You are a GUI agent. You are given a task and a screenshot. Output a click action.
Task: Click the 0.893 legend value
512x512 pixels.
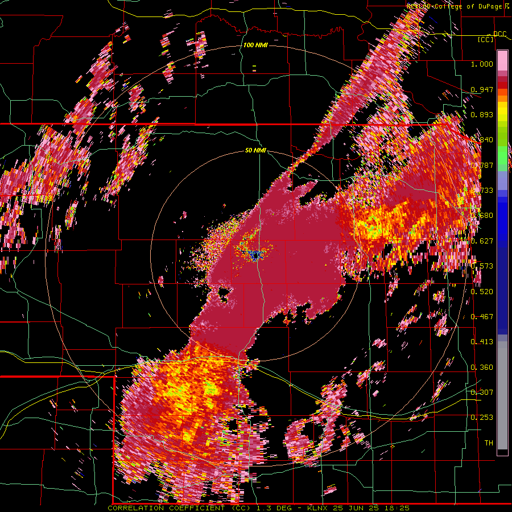coord(482,114)
